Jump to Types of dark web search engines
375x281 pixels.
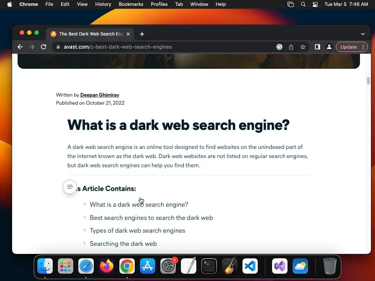coord(138,231)
